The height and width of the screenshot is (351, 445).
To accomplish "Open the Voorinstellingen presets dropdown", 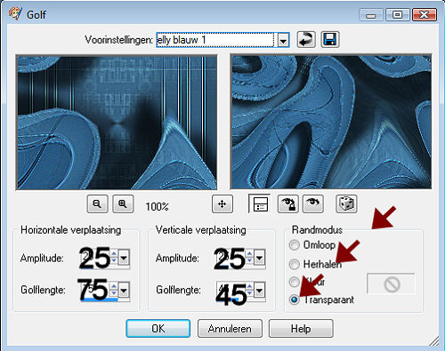I will [283, 40].
